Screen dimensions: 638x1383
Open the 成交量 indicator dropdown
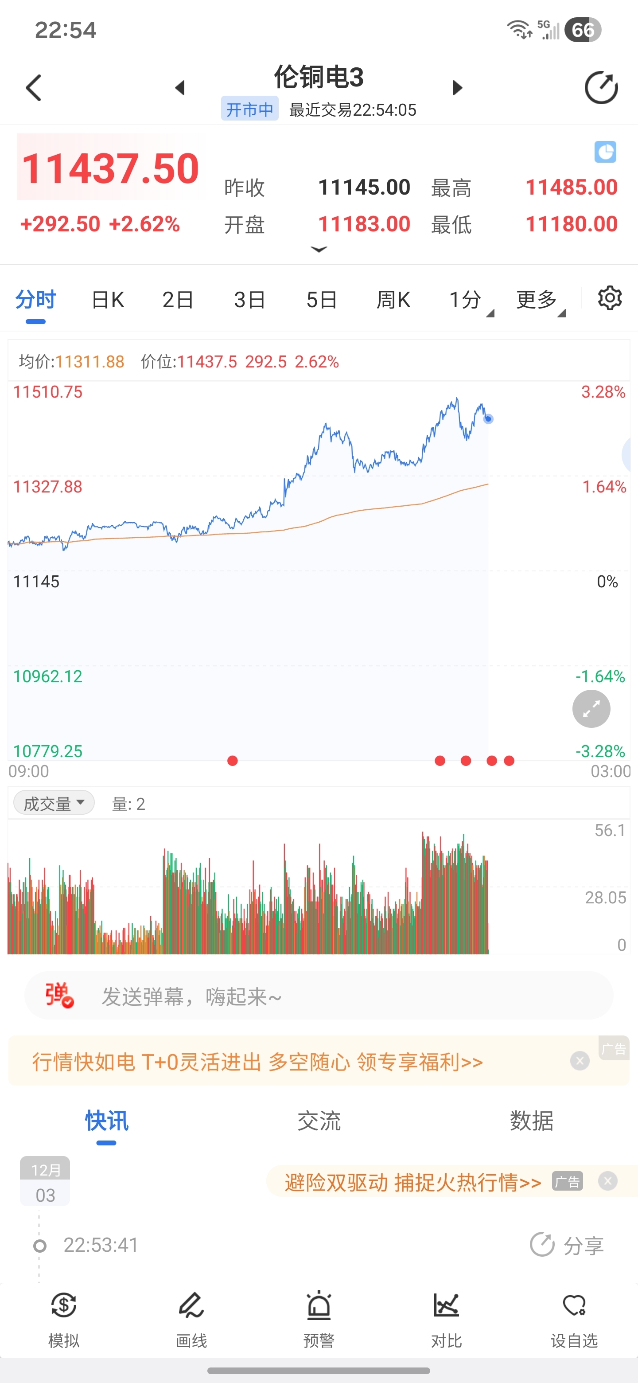pyautogui.click(x=54, y=803)
